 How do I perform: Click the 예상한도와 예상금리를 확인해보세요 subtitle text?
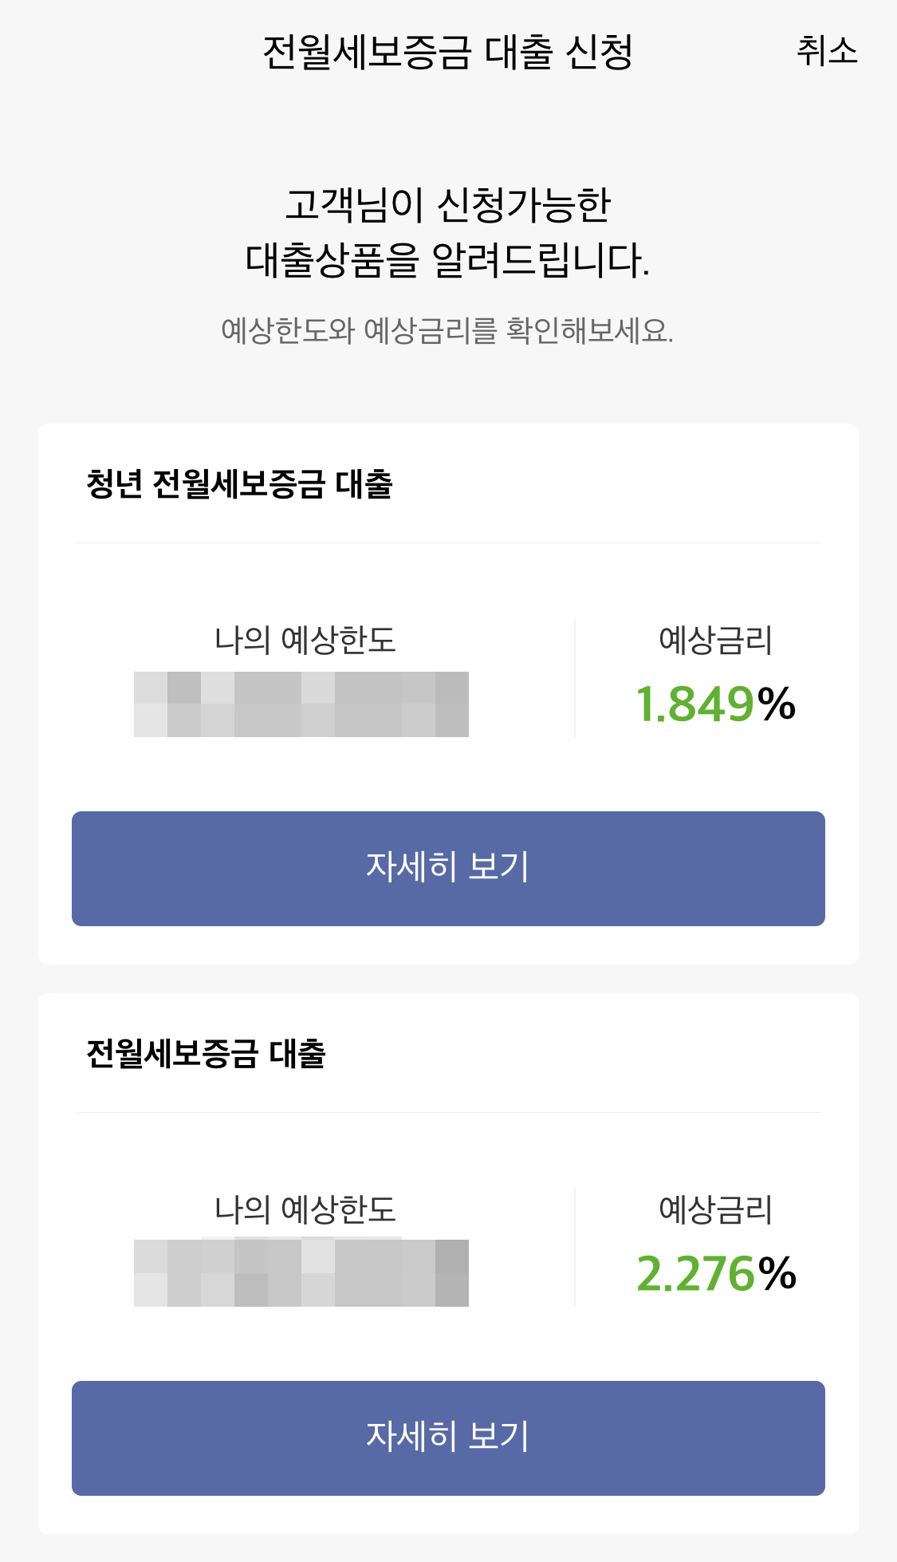(447, 330)
